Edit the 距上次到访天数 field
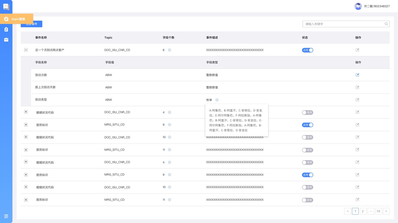 (358, 87)
